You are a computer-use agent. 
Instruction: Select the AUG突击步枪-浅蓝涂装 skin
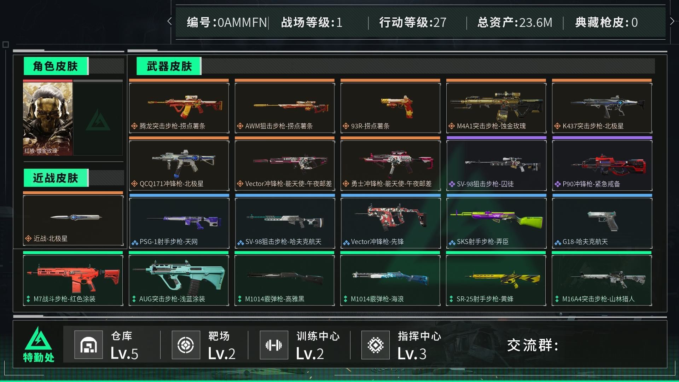pyautogui.click(x=179, y=280)
